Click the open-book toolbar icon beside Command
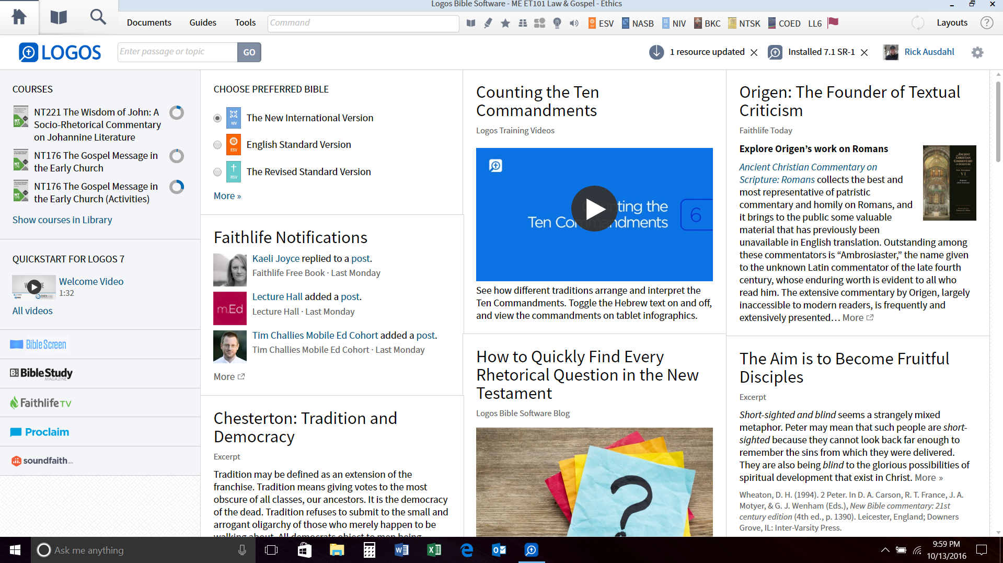Viewport: 1003px width, 563px height. (471, 23)
